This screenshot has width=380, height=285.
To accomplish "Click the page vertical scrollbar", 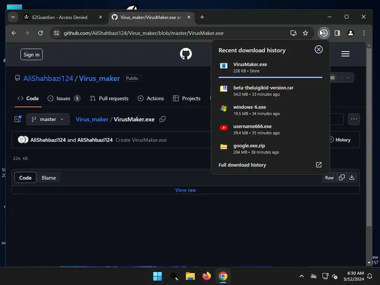I will [x=369, y=137].
